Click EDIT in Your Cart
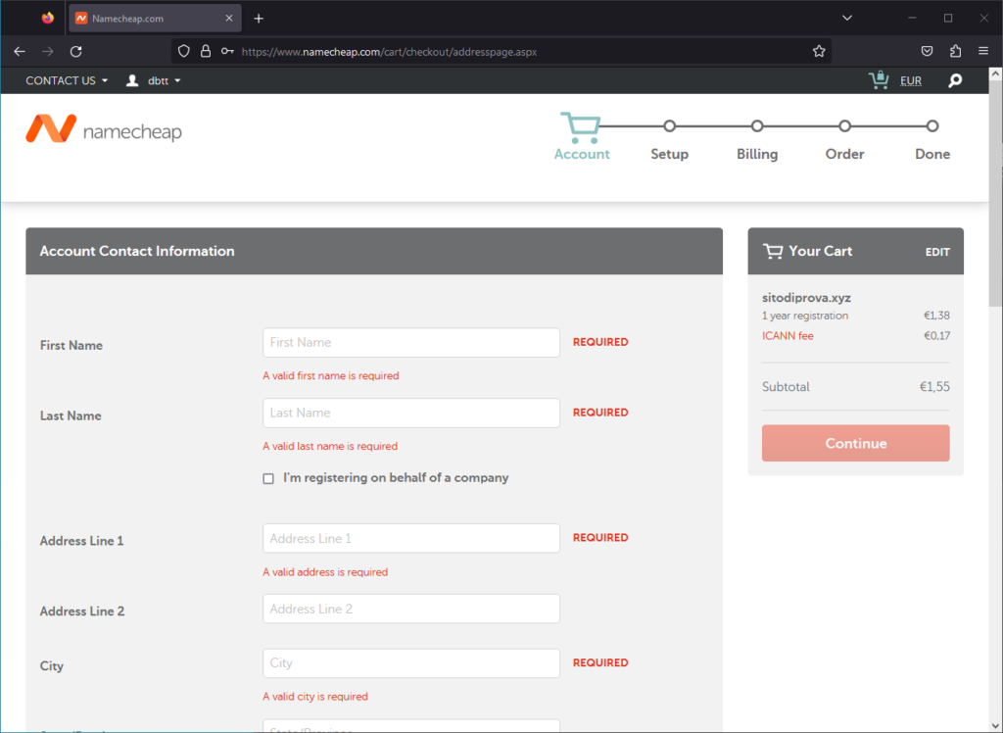 pos(937,252)
